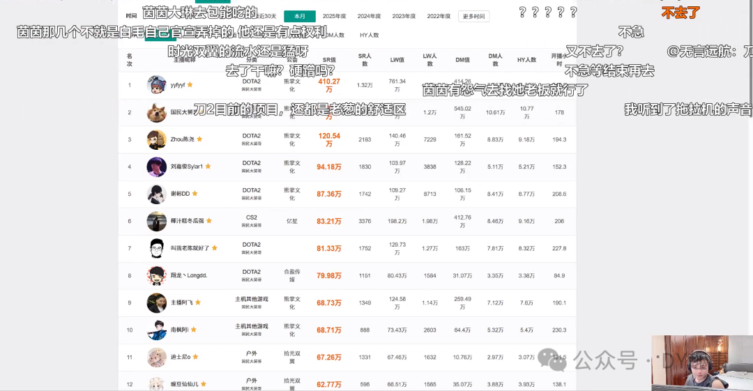Sort by the LW人数 column header

click(429, 59)
